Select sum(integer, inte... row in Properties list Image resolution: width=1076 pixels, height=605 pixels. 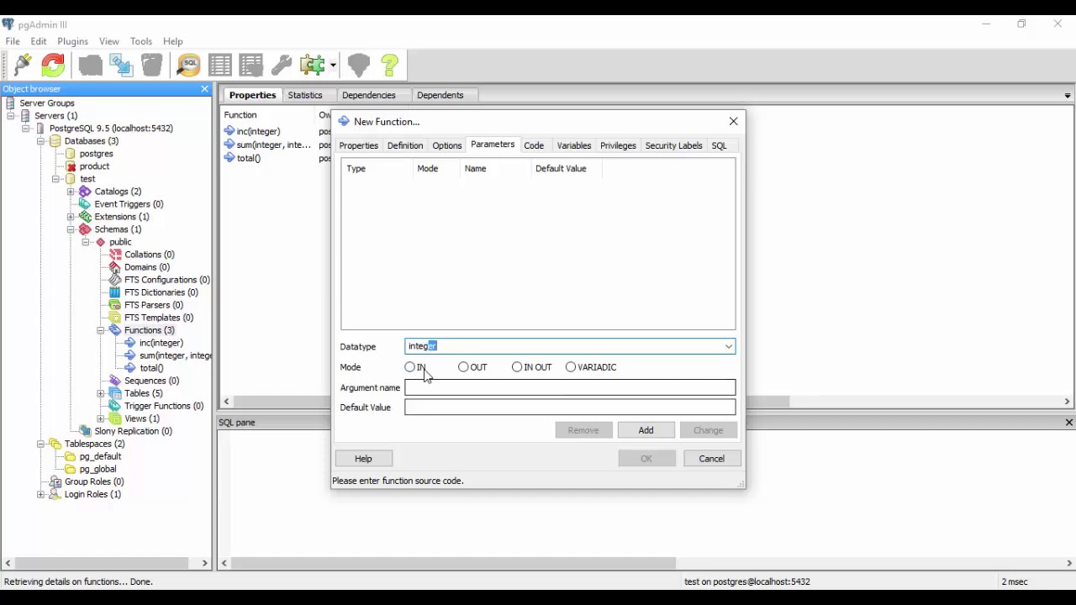coord(274,145)
